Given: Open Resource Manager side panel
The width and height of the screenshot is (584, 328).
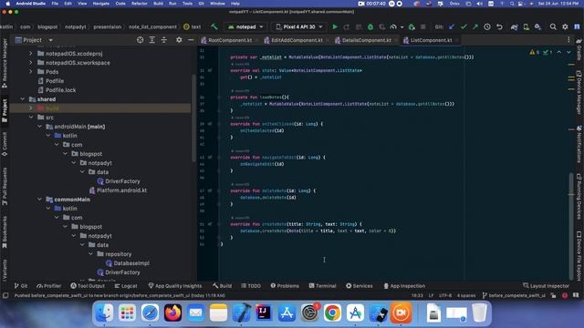Looking at the screenshot, I should [5, 63].
